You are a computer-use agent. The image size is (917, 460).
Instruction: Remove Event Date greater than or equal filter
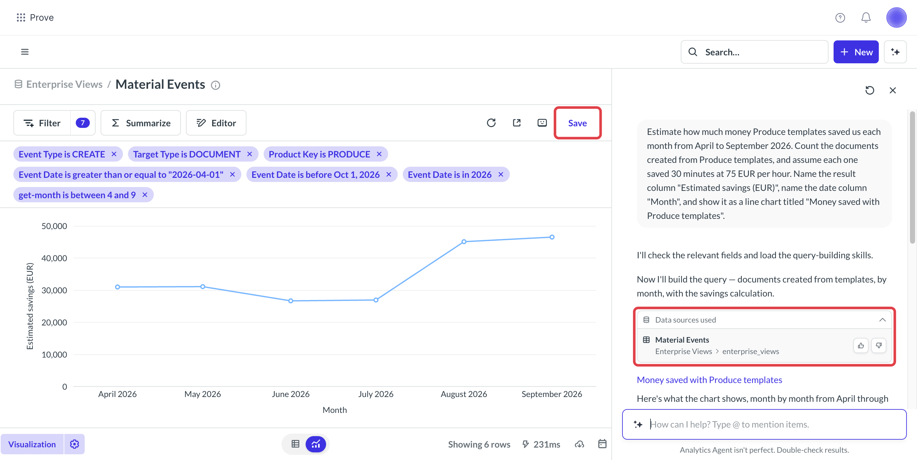pos(232,174)
